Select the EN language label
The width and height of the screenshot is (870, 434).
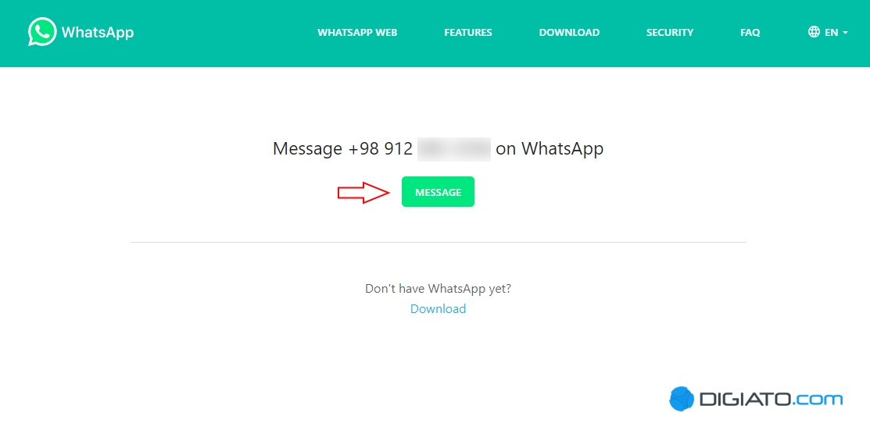point(831,33)
